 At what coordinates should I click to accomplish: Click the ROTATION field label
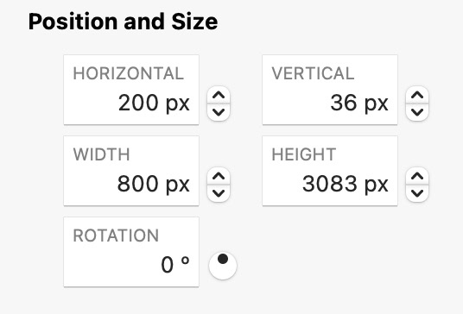tap(116, 235)
